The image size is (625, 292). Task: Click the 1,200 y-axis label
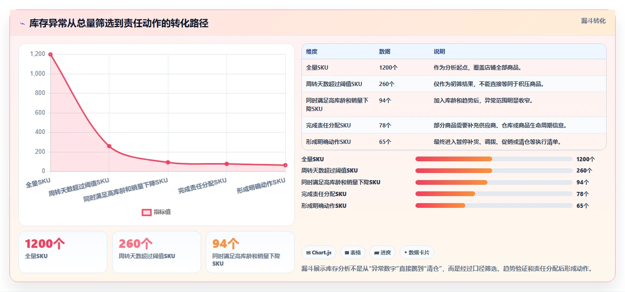pyautogui.click(x=38, y=54)
